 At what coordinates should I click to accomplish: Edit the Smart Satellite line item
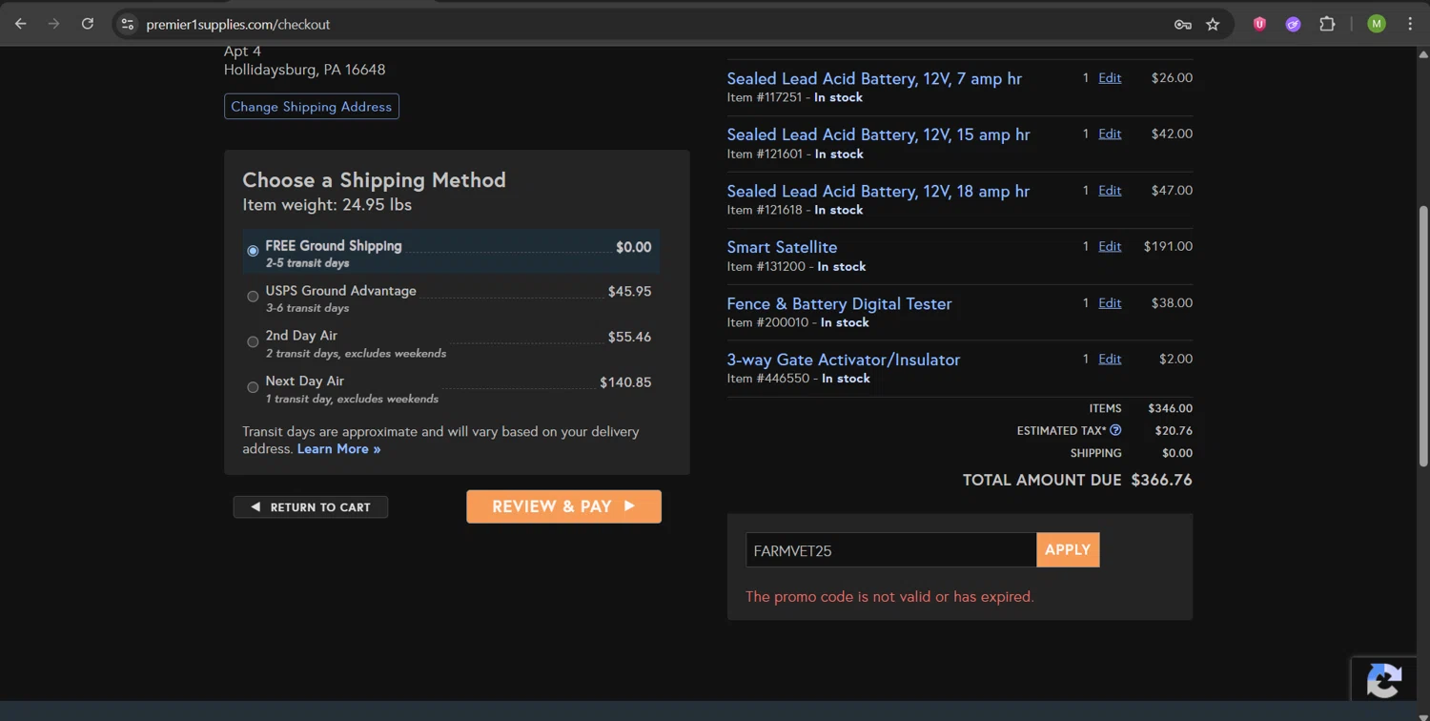point(1110,246)
